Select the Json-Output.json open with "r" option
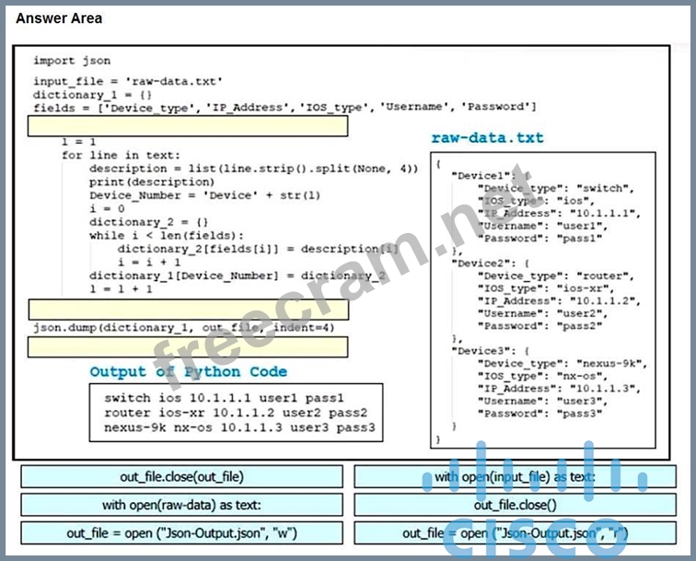 (515, 533)
